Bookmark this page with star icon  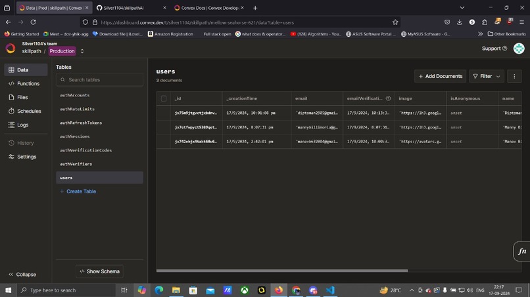[395, 22]
